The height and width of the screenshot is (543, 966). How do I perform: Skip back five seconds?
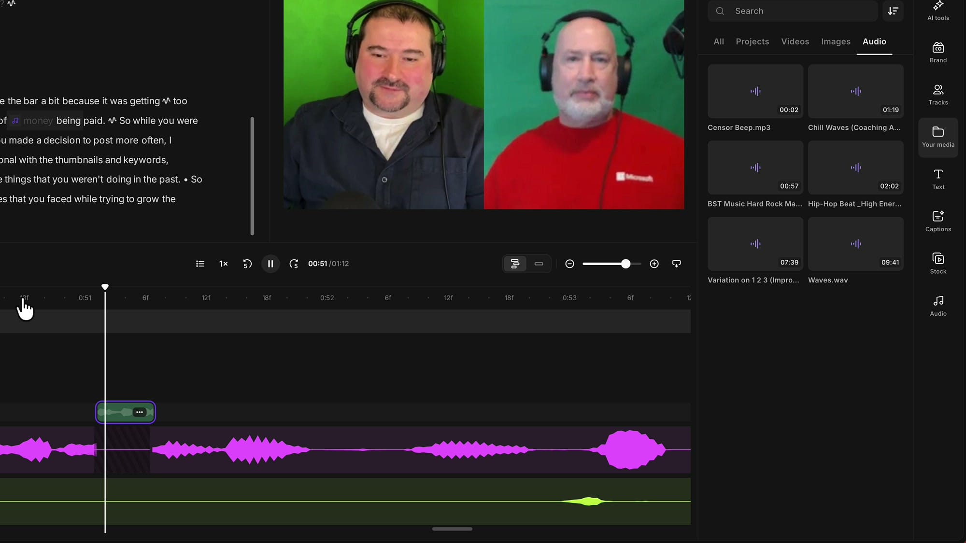coord(247,264)
